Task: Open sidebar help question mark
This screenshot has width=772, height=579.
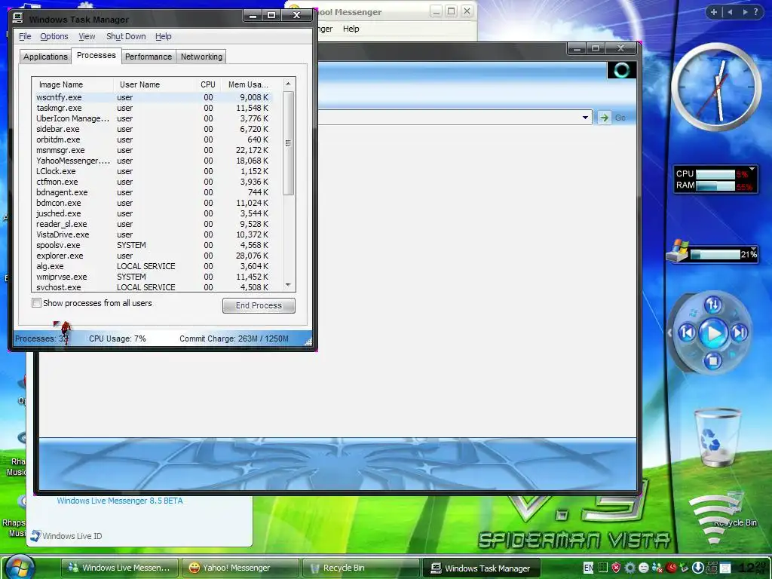Action: pos(755,12)
